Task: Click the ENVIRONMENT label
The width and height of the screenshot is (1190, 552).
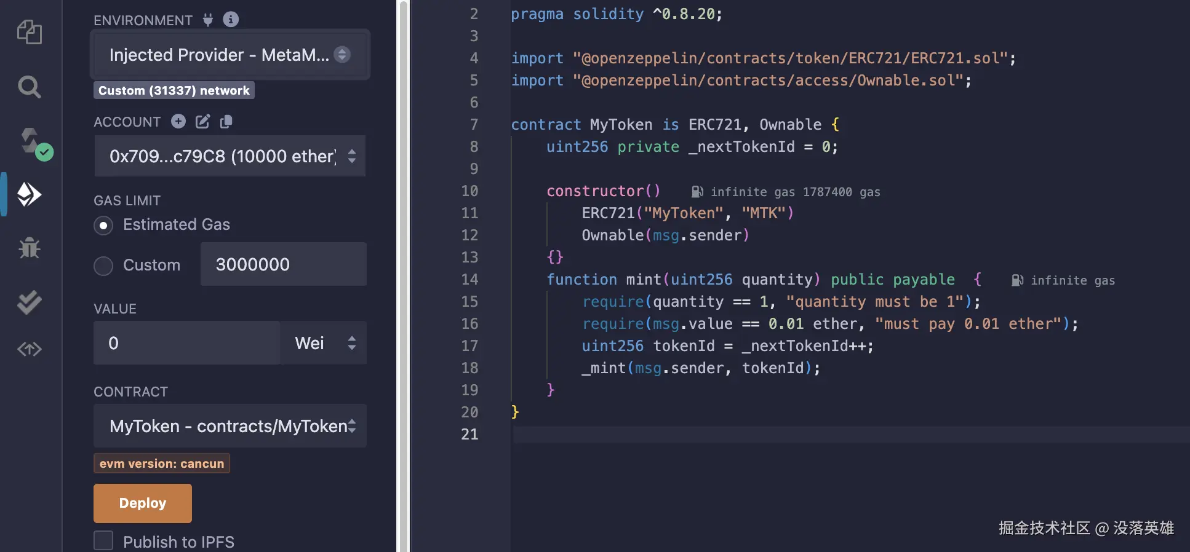Action: 143,20
